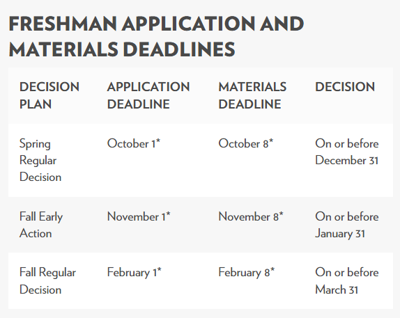
Task: Click the Materials Deadline column header
Action: (x=252, y=95)
